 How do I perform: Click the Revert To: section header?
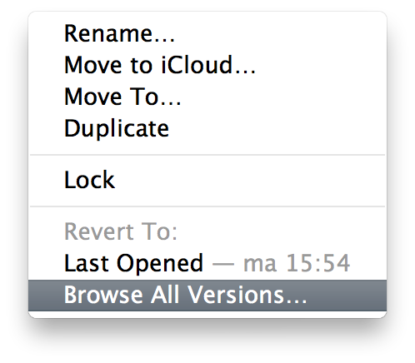121,231
